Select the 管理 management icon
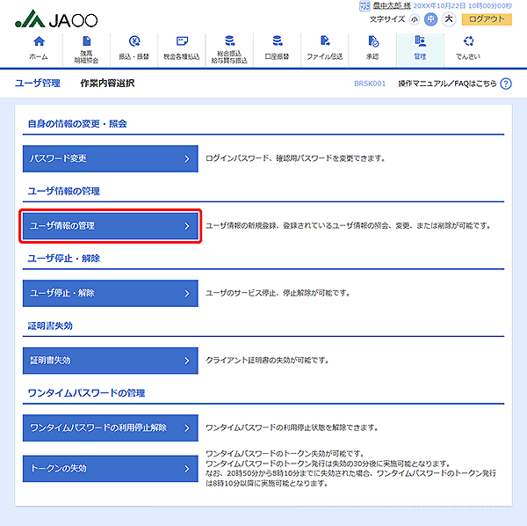 [420, 40]
